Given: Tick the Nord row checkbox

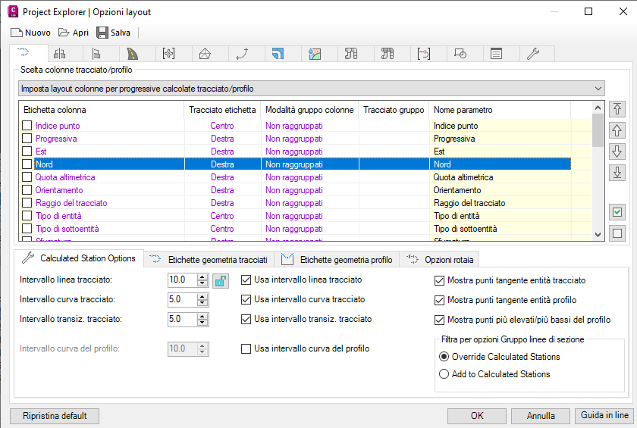Looking at the screenshot, I should point(27,164).
